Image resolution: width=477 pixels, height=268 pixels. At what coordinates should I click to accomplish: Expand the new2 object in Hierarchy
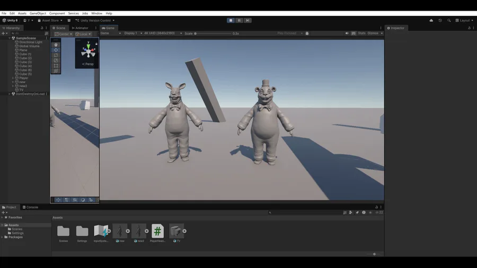[13, 86]
